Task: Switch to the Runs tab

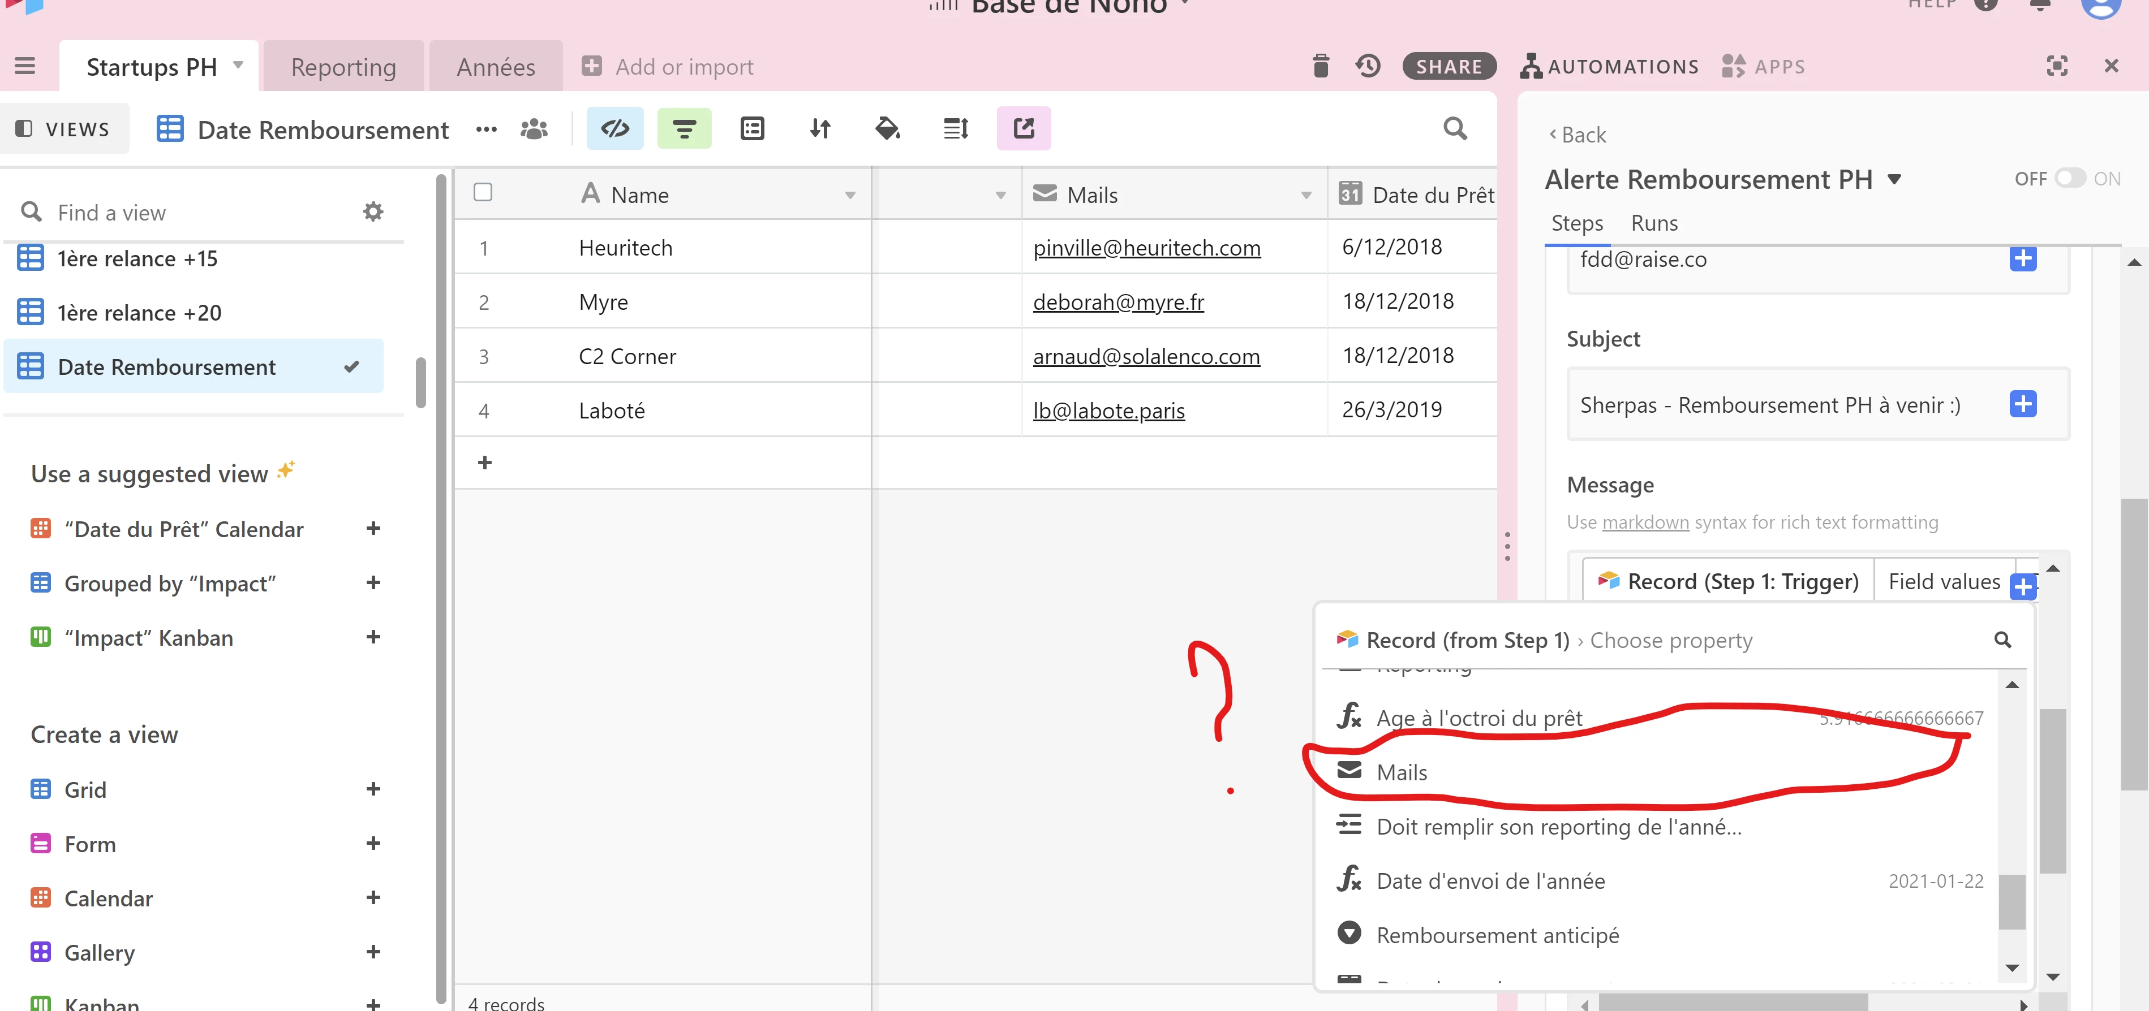Action: click(1653, 223)
